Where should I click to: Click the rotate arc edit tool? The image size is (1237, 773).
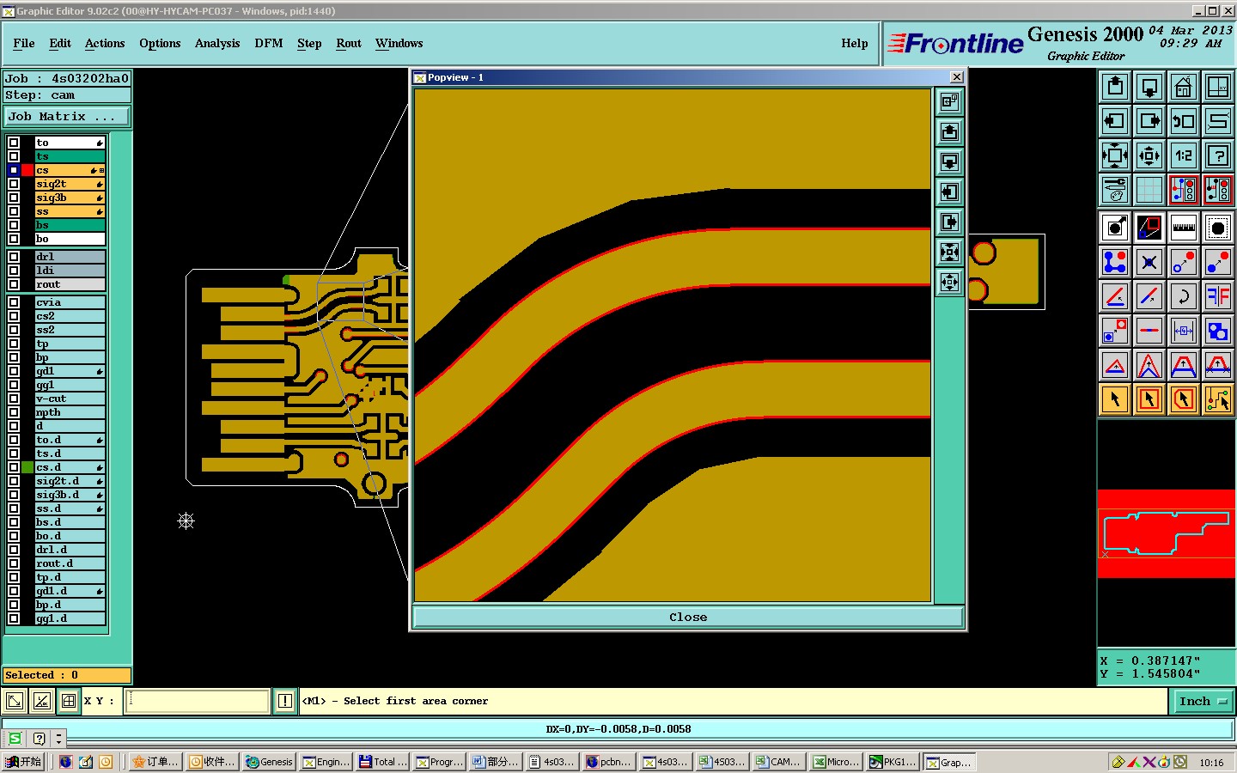pos(1184,296)
